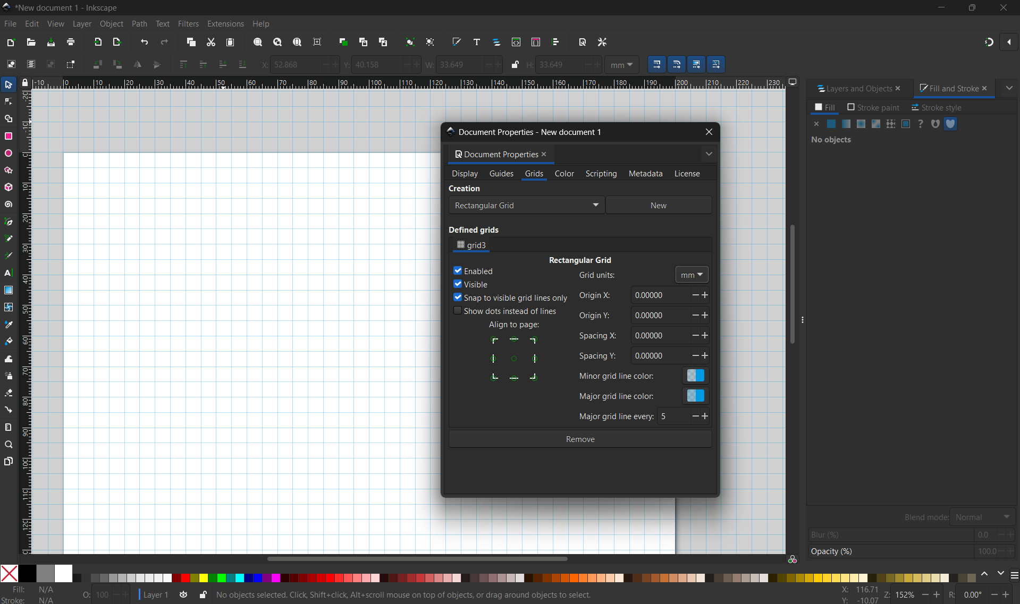Open the palette options menu icon
This screenshot has height=604, width=1020.
click(x=1014, y=576)
